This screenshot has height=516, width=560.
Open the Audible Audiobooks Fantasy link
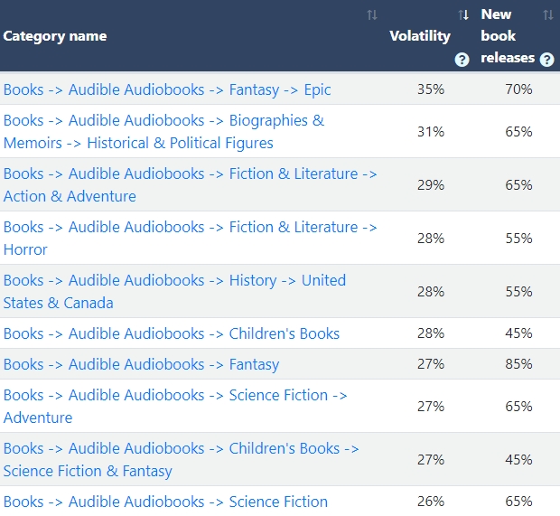pos(141,364)
